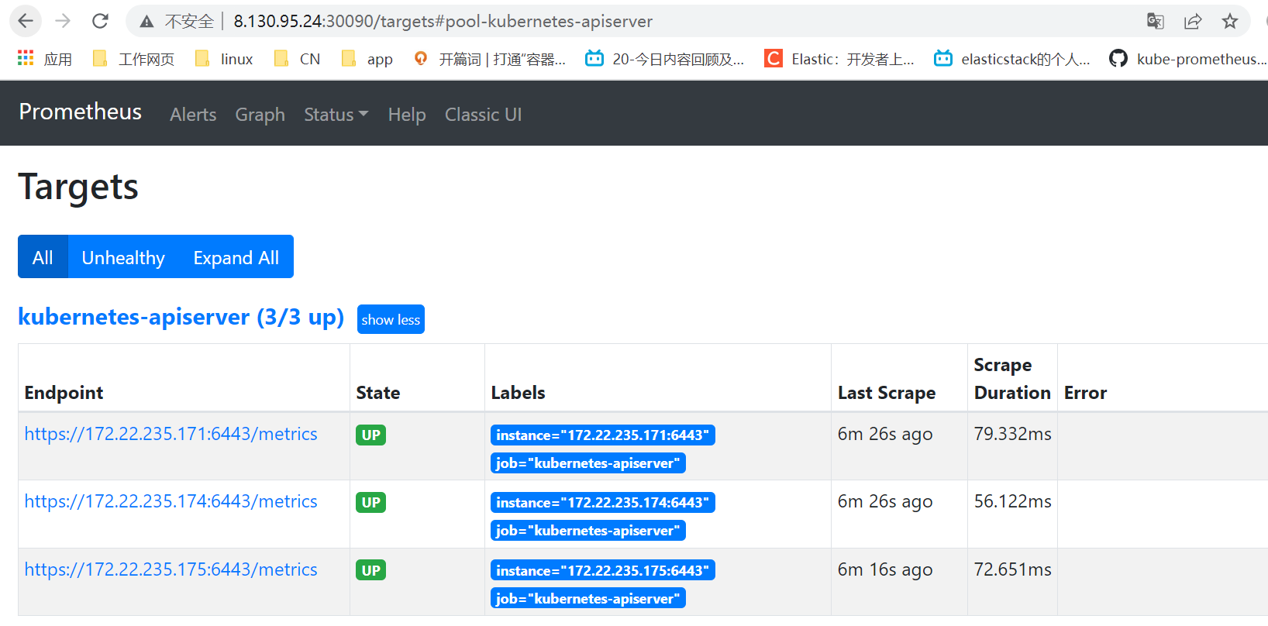Open the 172.22.235.175:6443 metrics endpoint
Viewport: 1268px width, 626px height.
pyautogui.click(x=171, y=569)
